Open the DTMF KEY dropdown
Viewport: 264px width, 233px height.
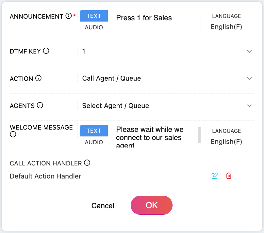(x=250, y=51)
